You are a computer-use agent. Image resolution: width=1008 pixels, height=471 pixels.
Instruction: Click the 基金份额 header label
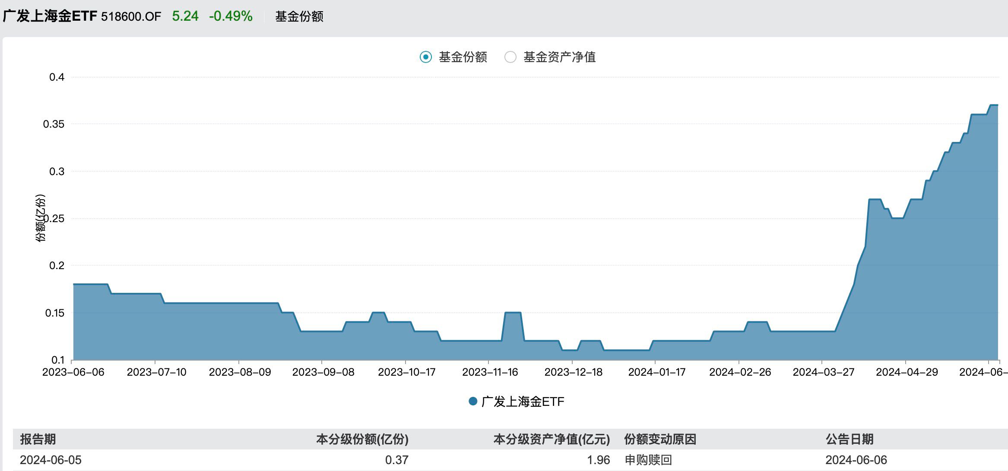299,16
